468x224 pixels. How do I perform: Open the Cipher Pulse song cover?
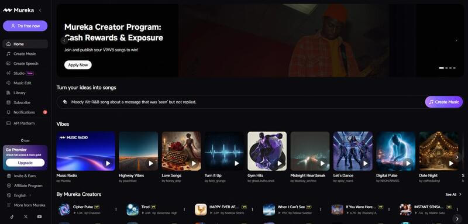point(64,210)
